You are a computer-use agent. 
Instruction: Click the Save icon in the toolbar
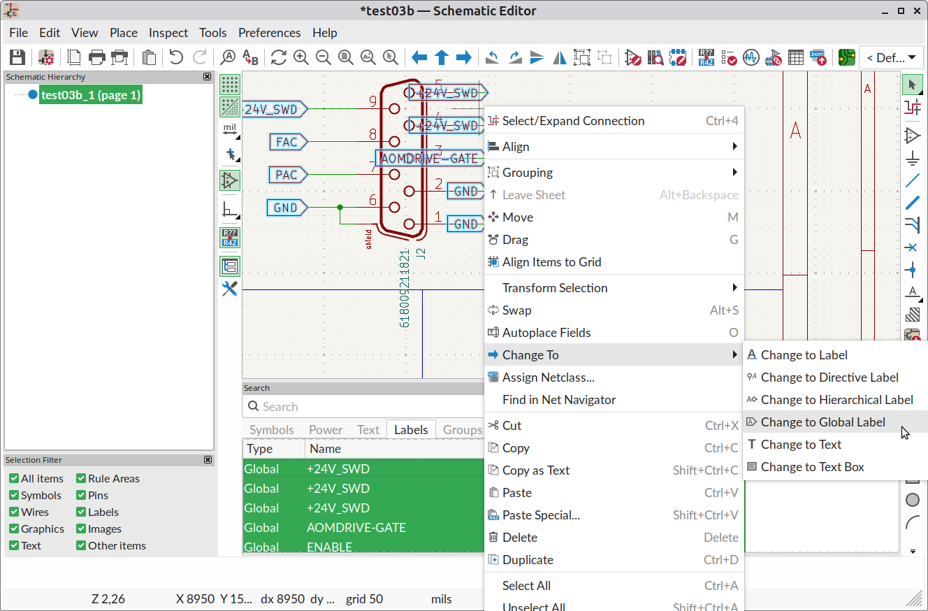click(x=17, y=57)
